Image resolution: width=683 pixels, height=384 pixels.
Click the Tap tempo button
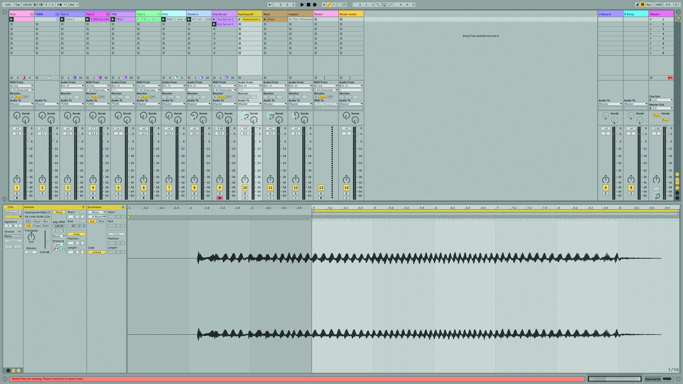[17, 5]
